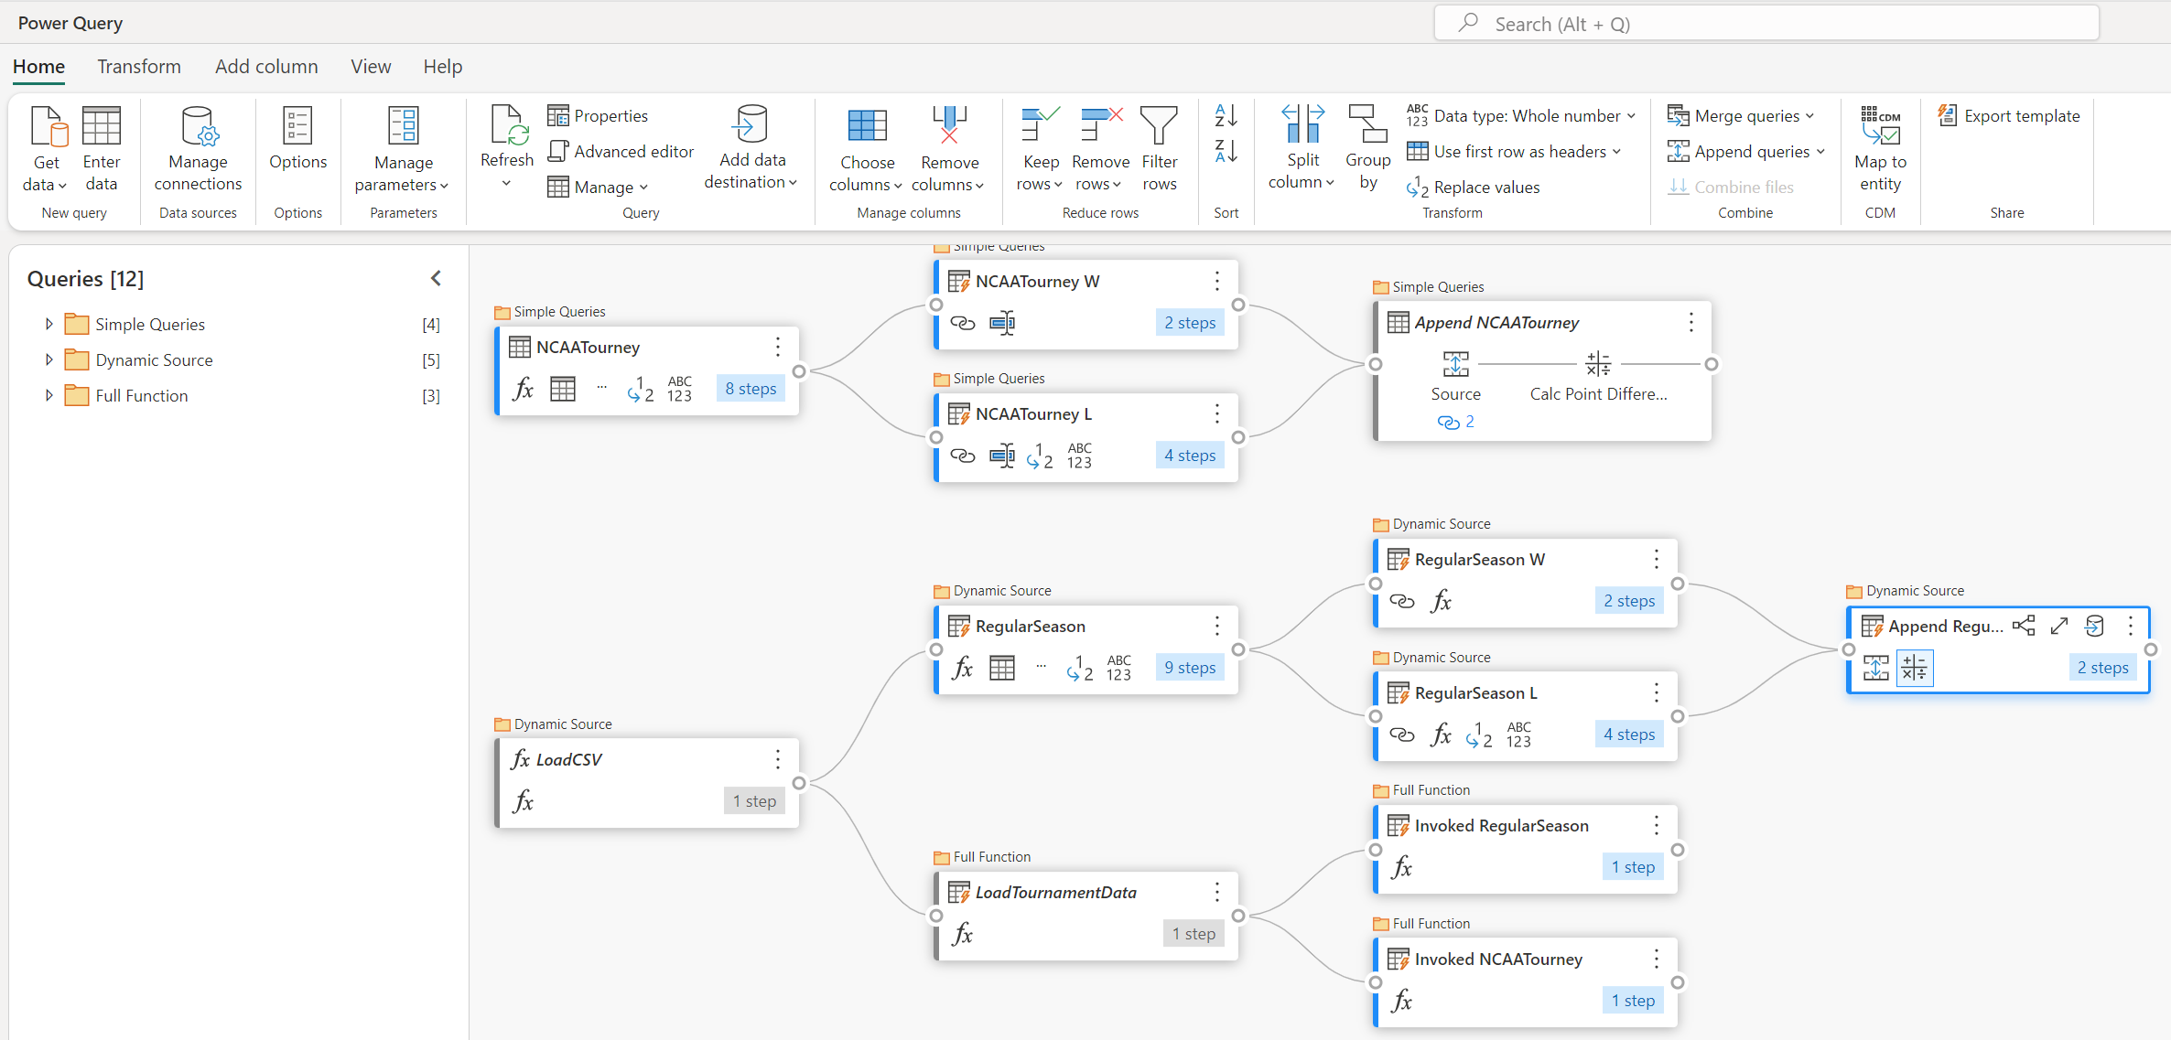Select Source step in Append NCAATourney

pyautogui.click(x=1455, y=363)
